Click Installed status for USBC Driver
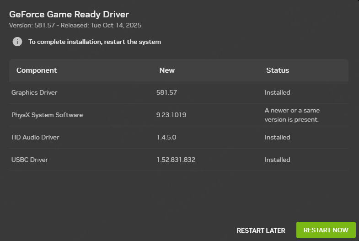This screenshot has height=241, width=359. 277,160
